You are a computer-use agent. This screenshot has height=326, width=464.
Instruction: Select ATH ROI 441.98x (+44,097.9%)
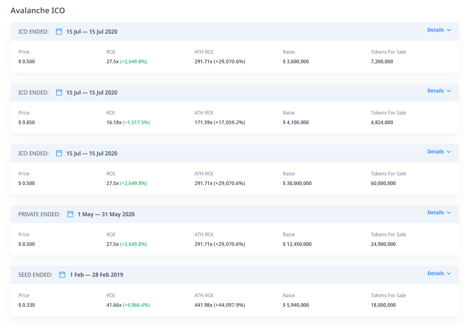219,305
